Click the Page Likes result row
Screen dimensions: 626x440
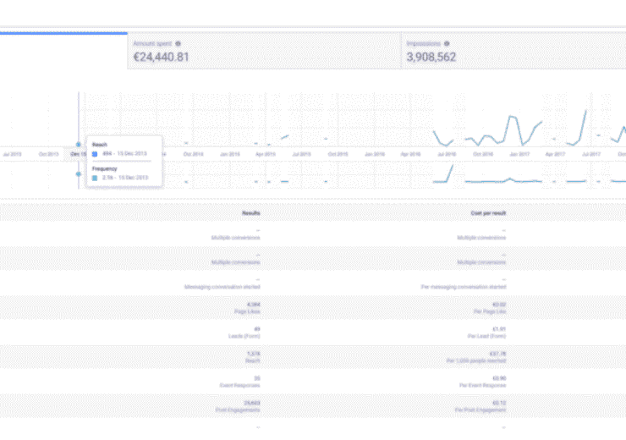coord(313,308)
